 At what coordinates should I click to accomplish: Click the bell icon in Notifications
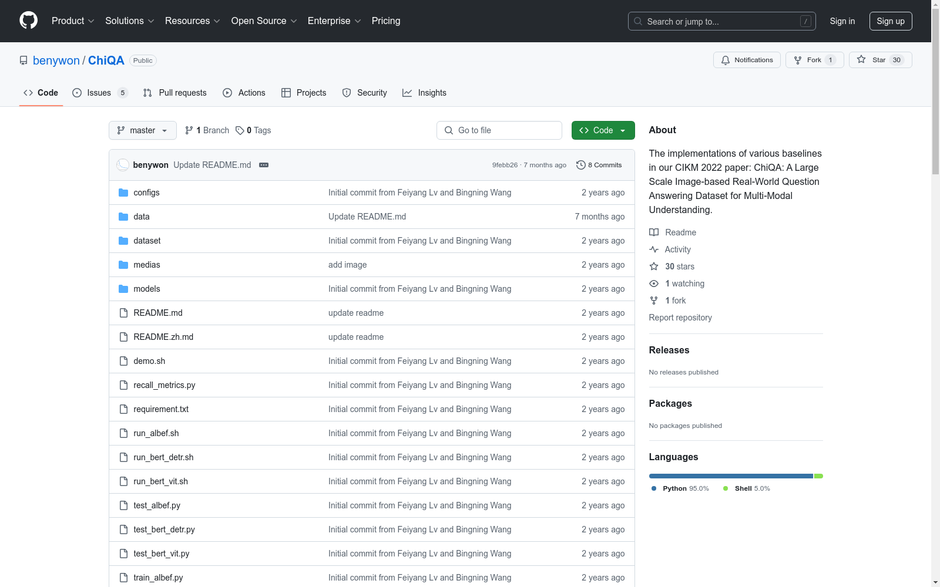click(x=726, y=60)
